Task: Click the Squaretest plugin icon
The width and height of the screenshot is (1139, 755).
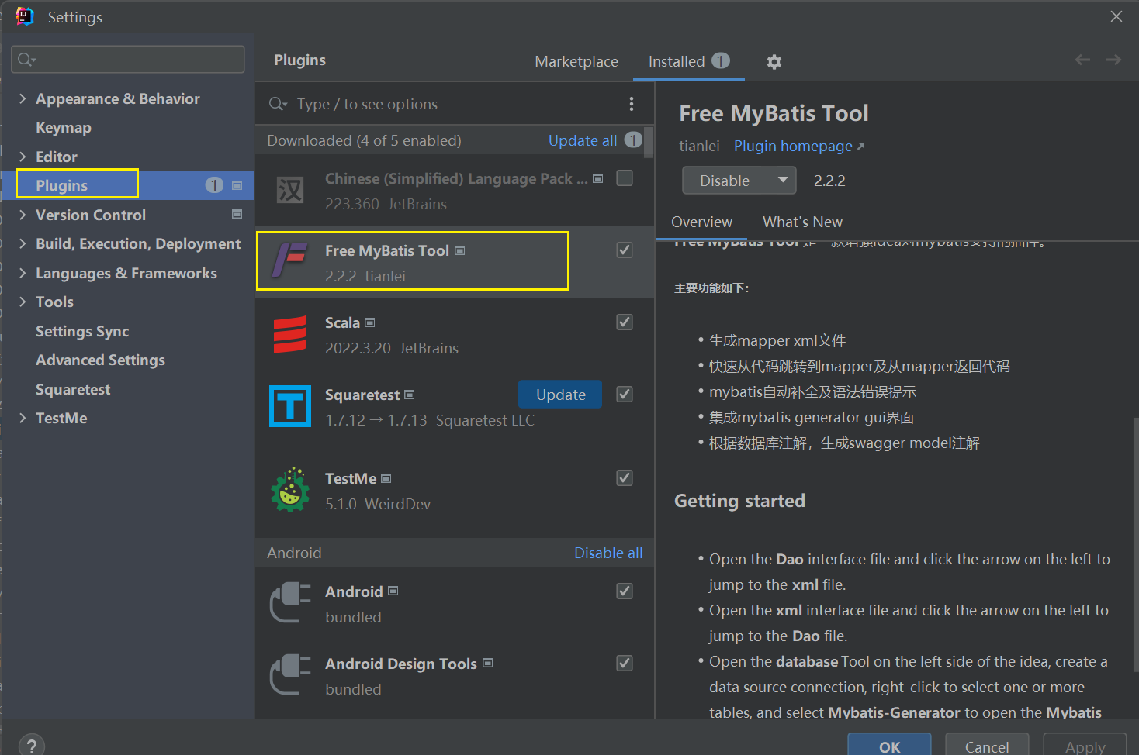Action: [290, 406]
